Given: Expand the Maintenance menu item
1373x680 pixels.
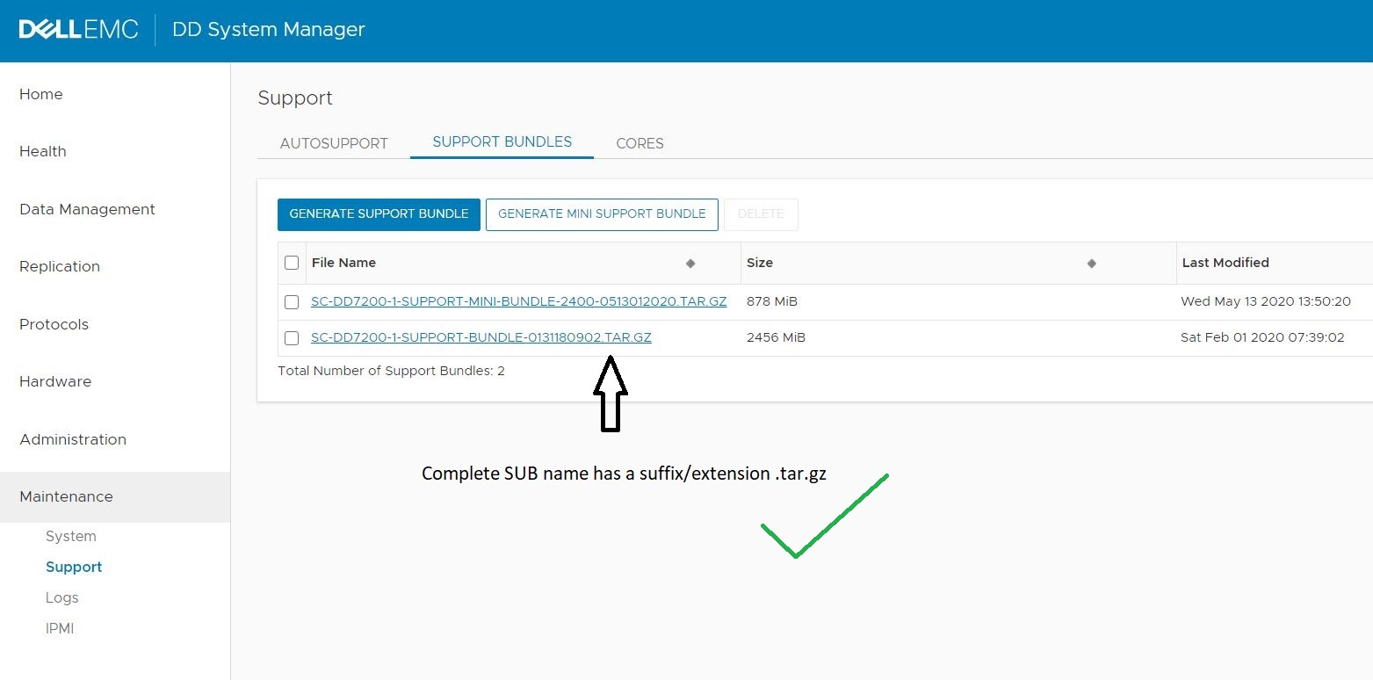Looking at the screenshot, I should tap(66, 496).
